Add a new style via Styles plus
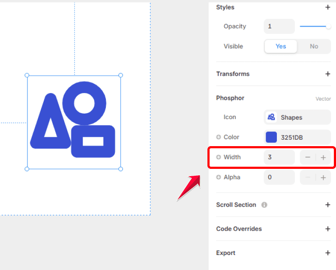The width and height of the screenshot is (336, 270). (x=327, y=7)
